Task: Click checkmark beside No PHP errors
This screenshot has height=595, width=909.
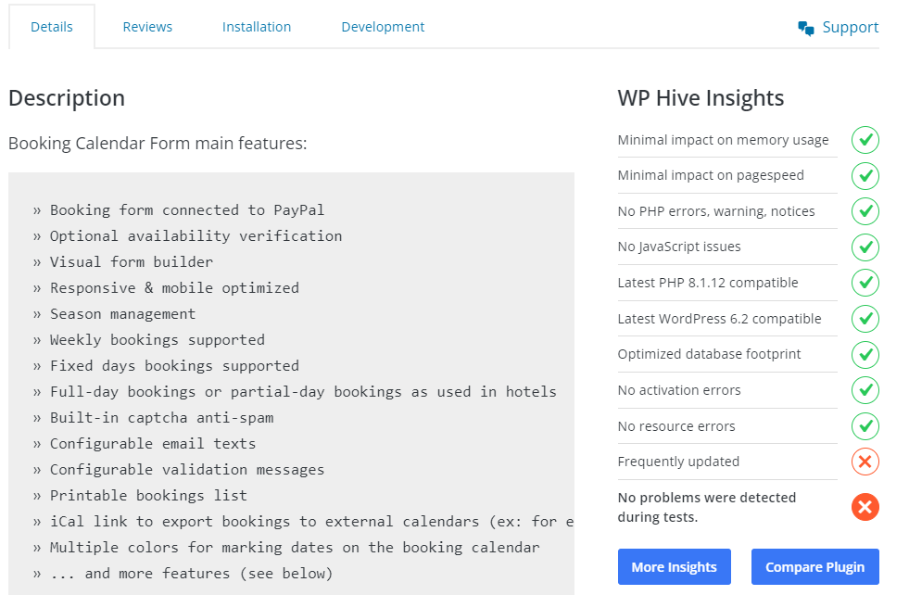Action: click(865, 211)
